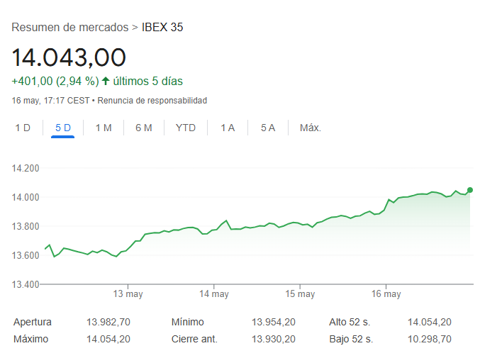
Task: Select the 5 D range tab
Action: [63, 128]
